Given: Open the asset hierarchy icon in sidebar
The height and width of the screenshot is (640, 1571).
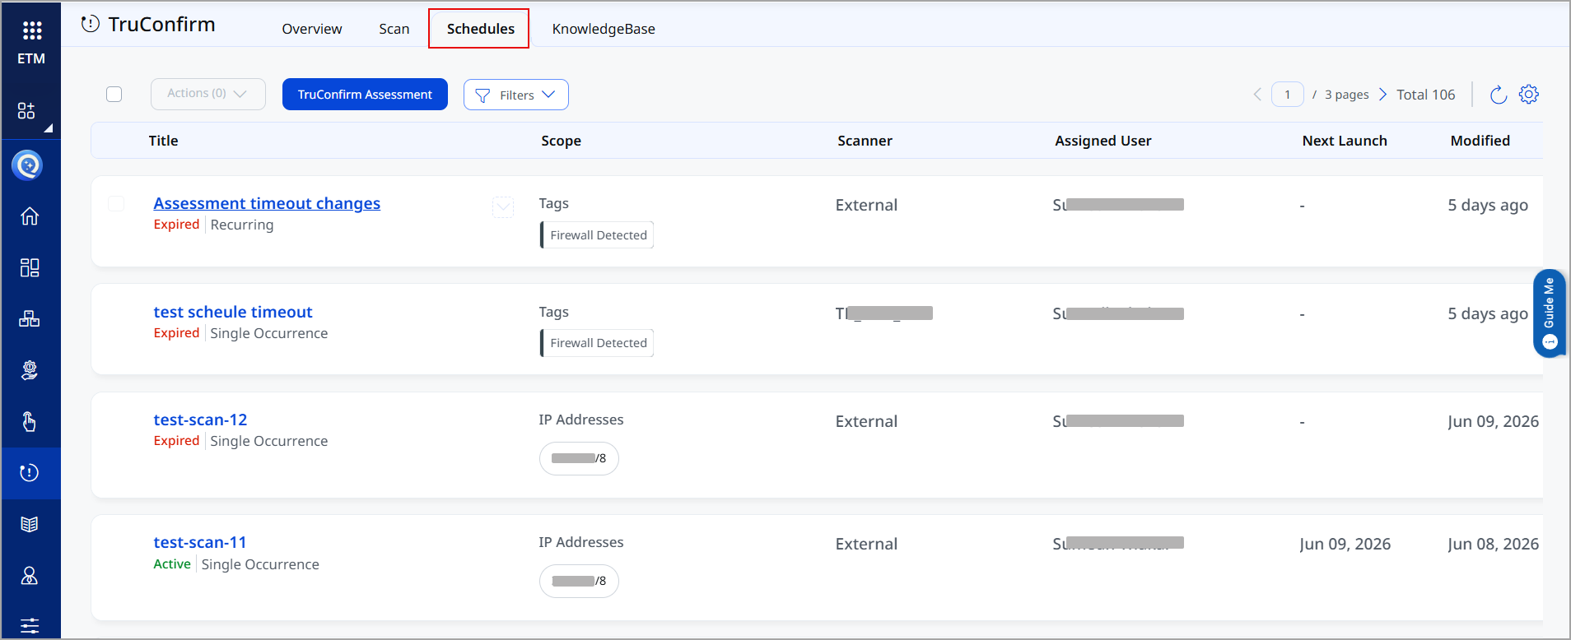Looking at the screenshot, I should point(30,318).
